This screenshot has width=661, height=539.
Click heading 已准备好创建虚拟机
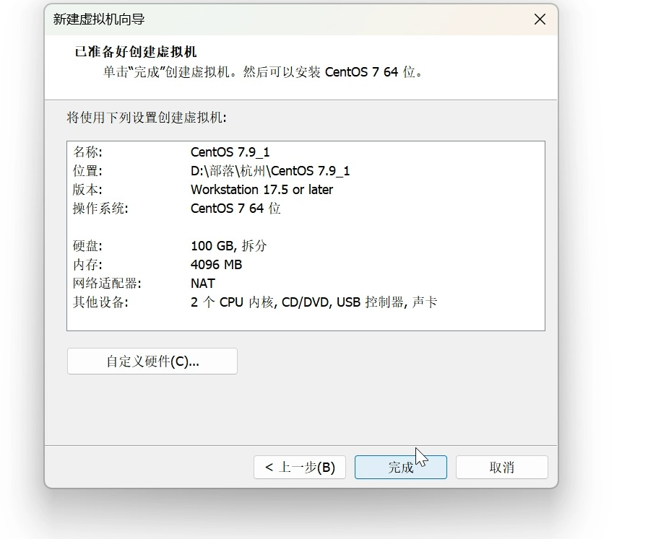pyautogui.click(x=136, y=52)
